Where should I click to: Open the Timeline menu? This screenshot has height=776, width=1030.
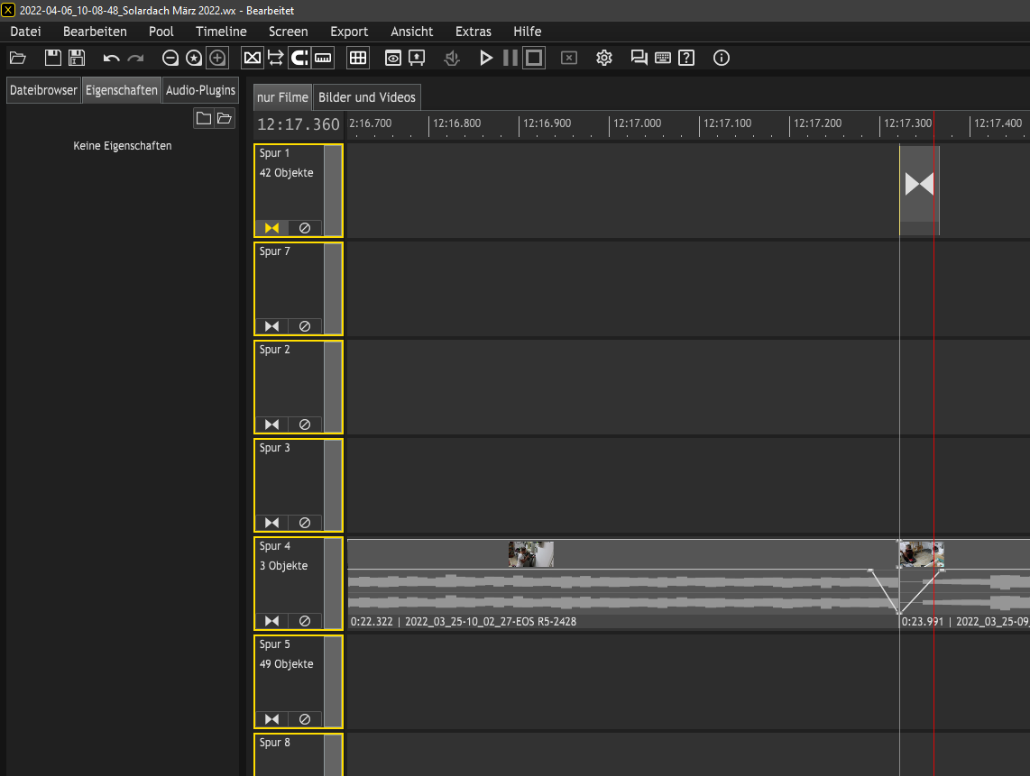221,32
